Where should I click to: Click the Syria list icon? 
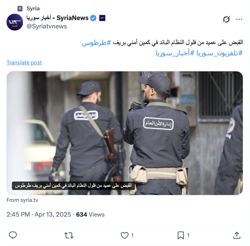20,8
